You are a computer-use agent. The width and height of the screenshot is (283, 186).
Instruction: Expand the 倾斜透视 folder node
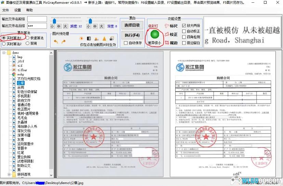tap(9, 174)
